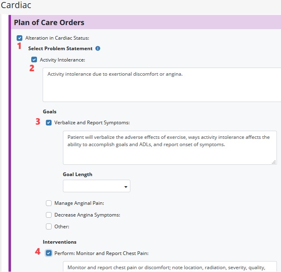This screenshot has width=281, height=272.
Task: Click the Goals subheading
Action: click(50, 111)
